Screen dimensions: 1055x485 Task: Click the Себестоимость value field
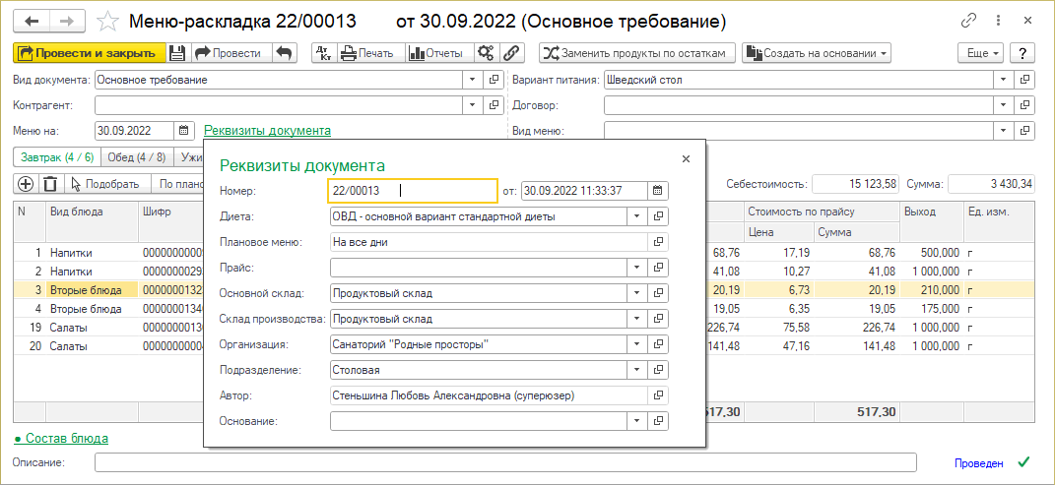click(x=855, y=184)
